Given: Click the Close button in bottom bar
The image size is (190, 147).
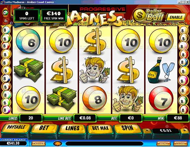Looking at the screenshot, I should point(180,144).
